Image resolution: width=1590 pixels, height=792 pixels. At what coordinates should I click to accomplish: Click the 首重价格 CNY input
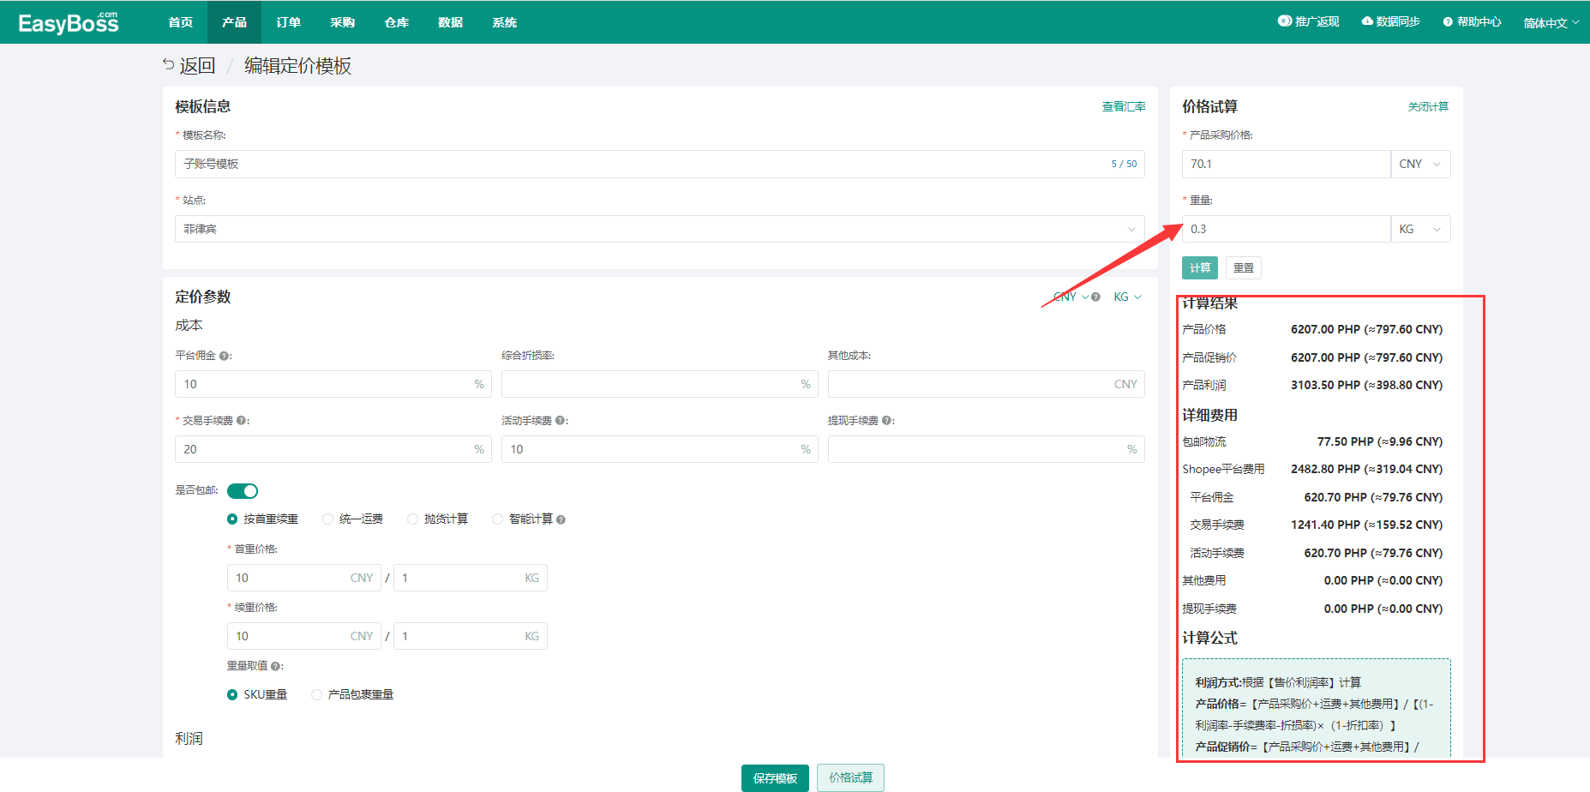click(304, 578)
